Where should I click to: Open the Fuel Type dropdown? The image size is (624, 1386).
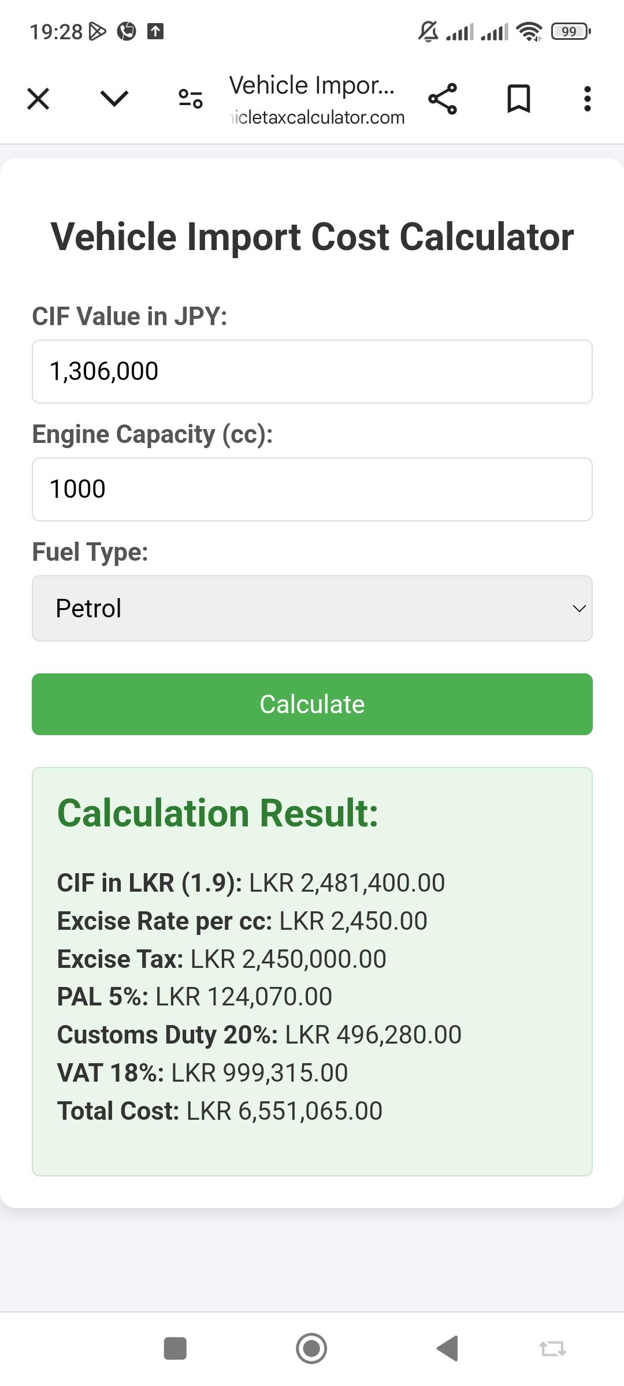[312, 608]
